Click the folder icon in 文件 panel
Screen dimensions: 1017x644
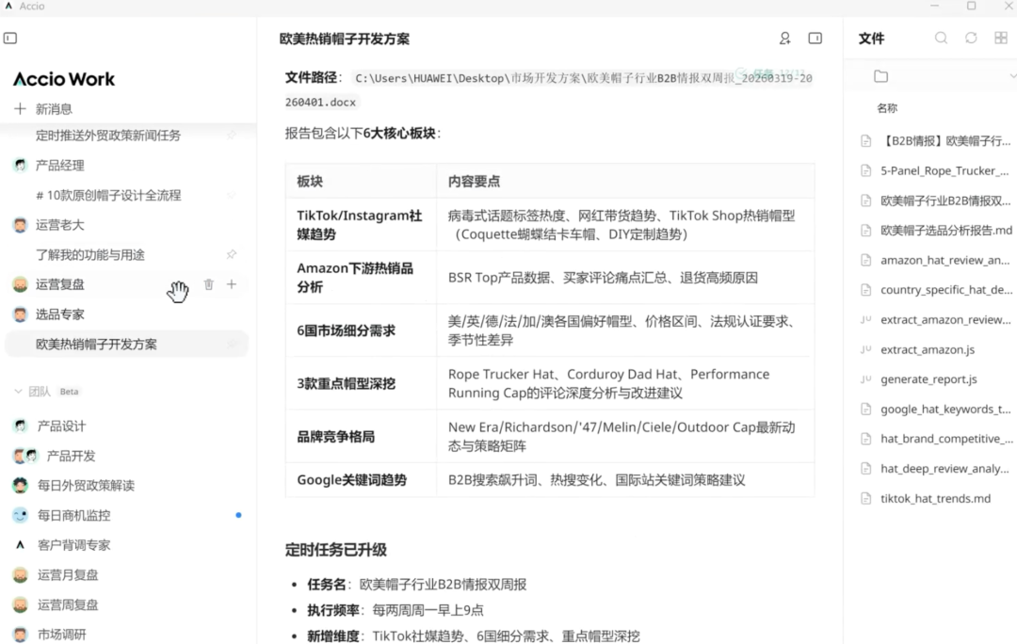point(880,76)
